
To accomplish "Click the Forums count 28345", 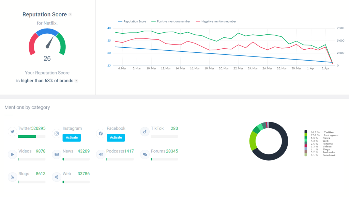I will pos(172,151).
